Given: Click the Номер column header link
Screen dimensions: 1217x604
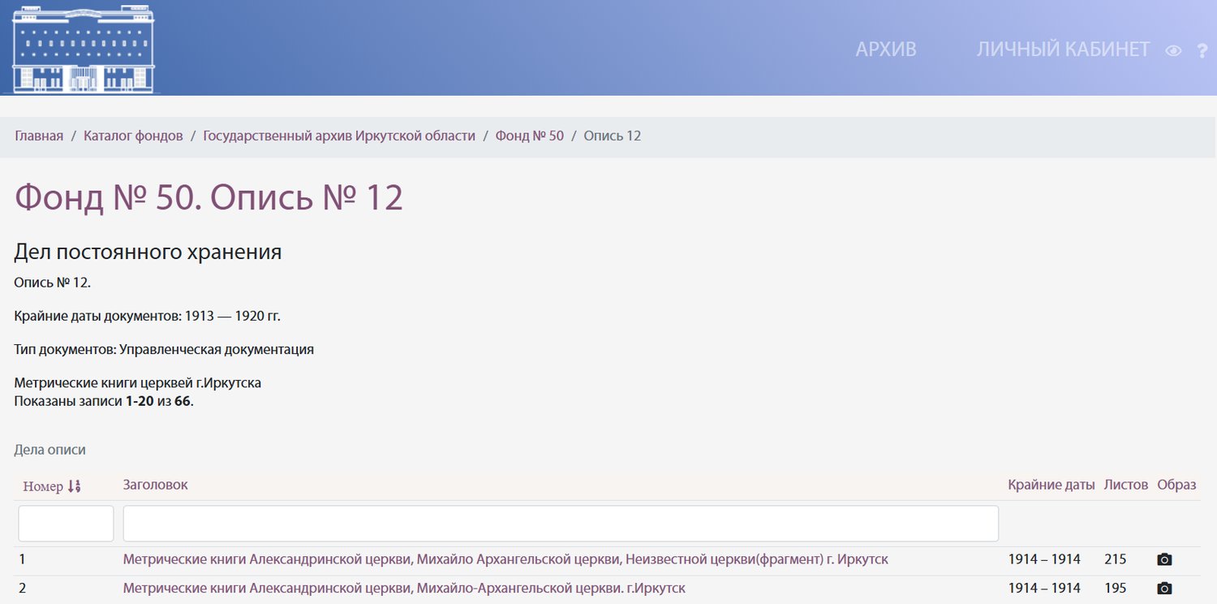Looking at the screenshot, I should (43, 486).
